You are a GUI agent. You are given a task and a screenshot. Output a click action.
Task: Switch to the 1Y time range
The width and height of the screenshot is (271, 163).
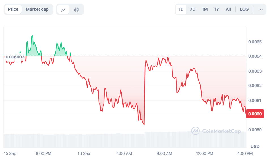tap(217, 9)
